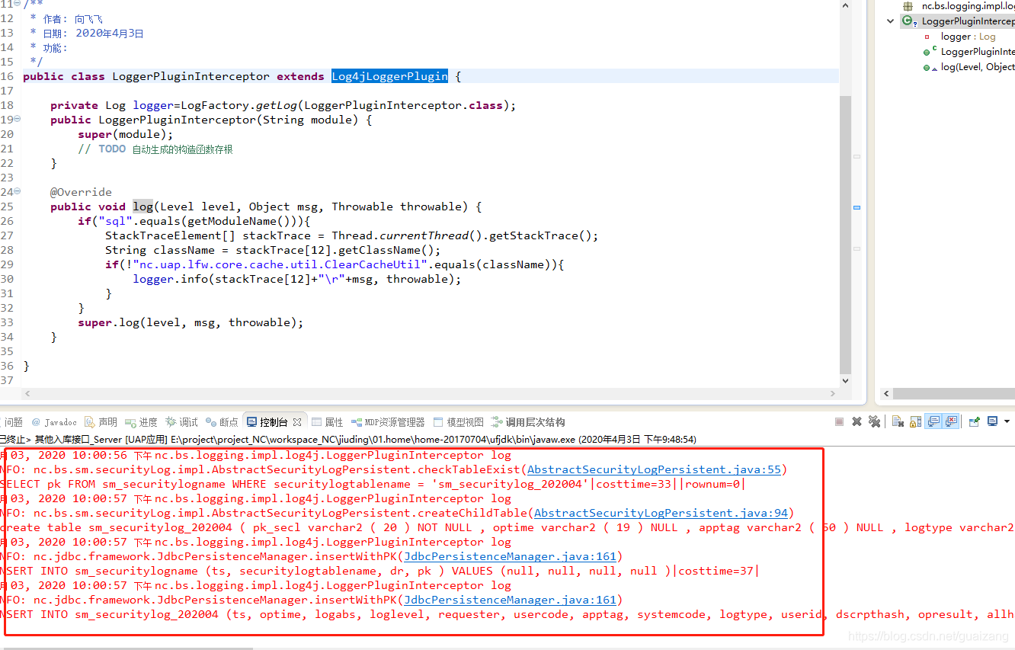Open JdbcPersistenceManager.java:161 link above sm_securitylog_202004 insert
This screenshot has height=650, width=1015.
[510, 600]
